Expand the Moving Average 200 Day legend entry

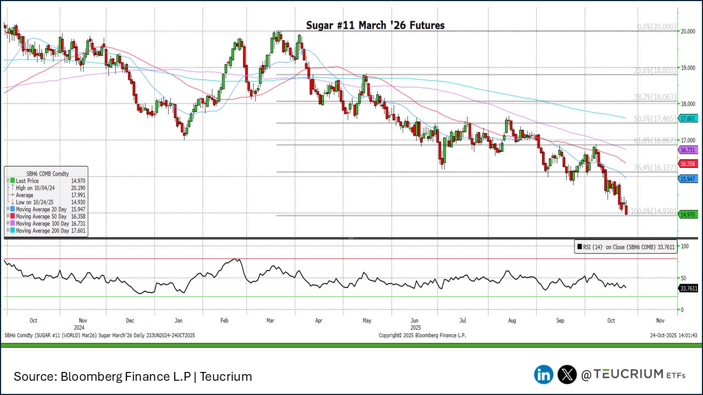coord(7,231)
